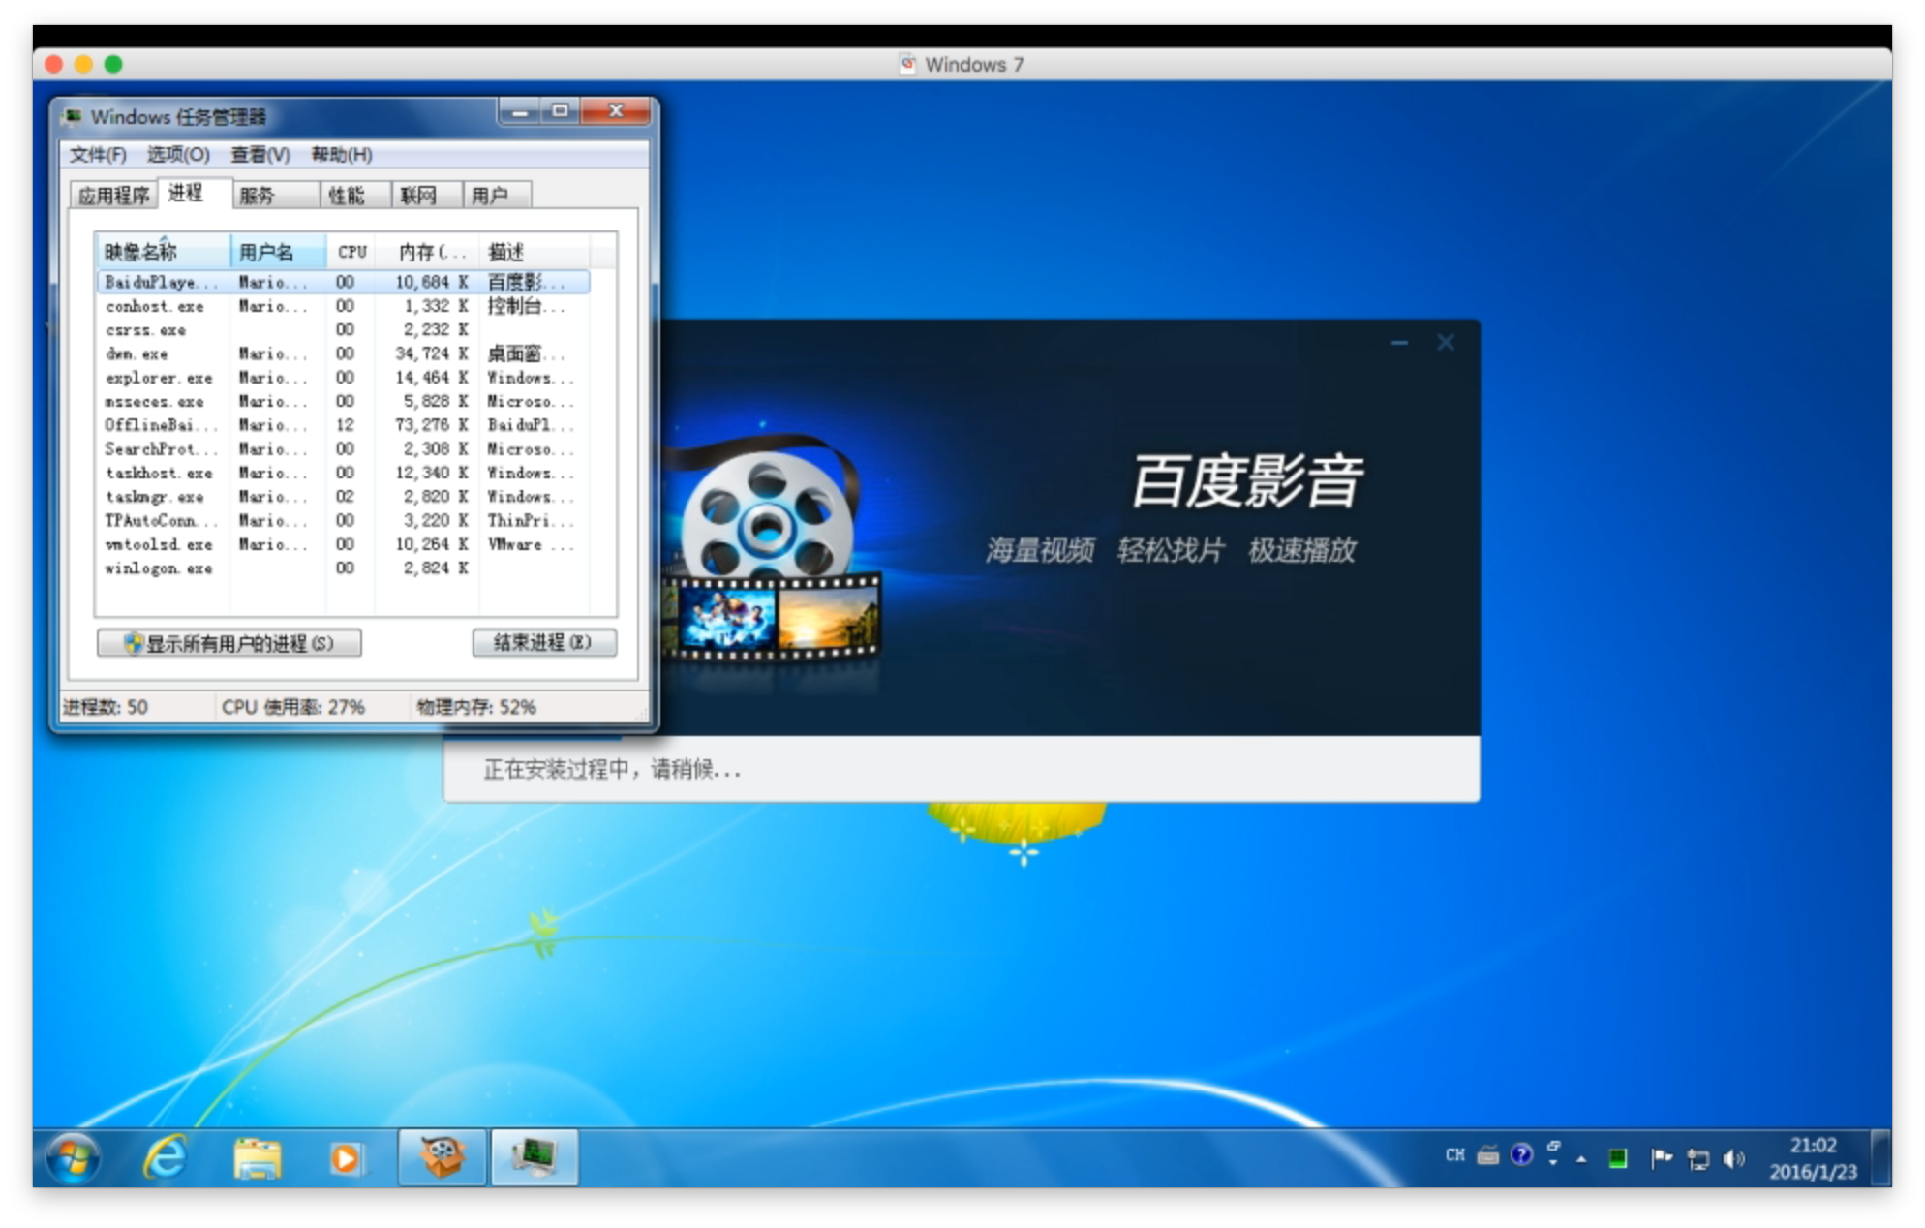Open Windows Media Player from the taskbar
The image size is (1925, 1228).
tap(345, 1158)
